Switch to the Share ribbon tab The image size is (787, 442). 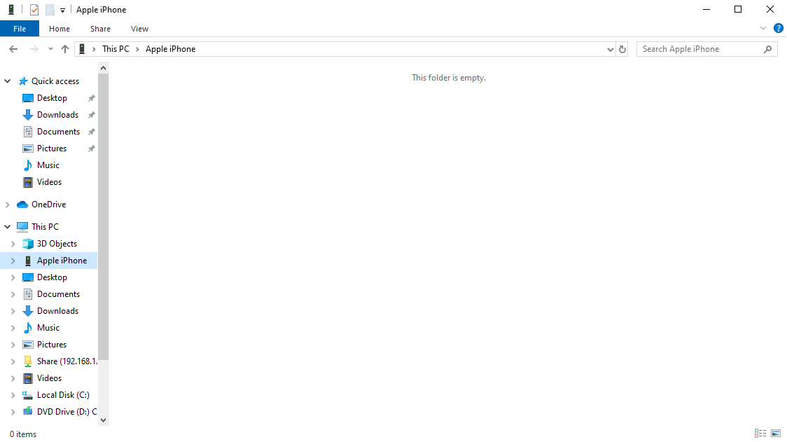click(x=100, y=29)
